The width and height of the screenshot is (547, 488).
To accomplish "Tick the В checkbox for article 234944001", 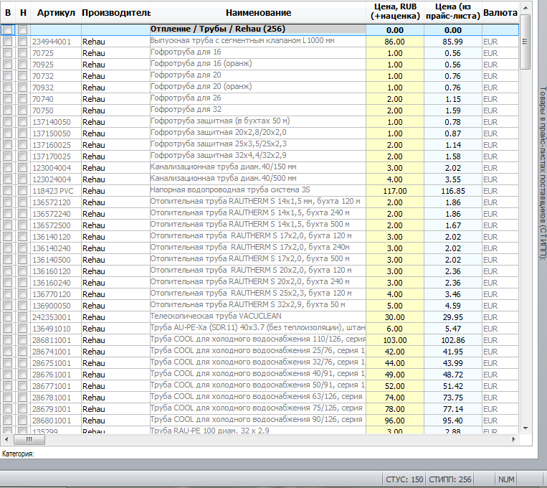I will pyautogui.click(x=7, y=42).
